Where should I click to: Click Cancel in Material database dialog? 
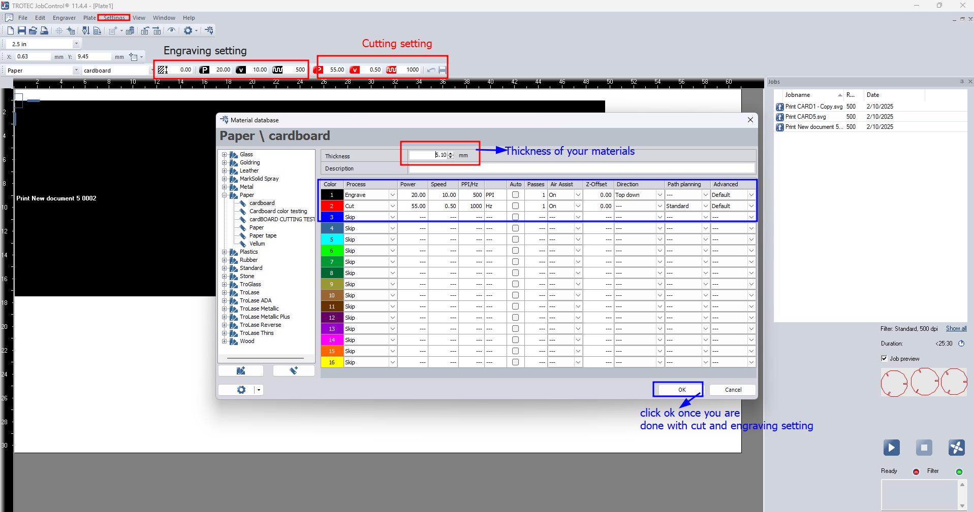pyautogui.click(x=733, y=390)
